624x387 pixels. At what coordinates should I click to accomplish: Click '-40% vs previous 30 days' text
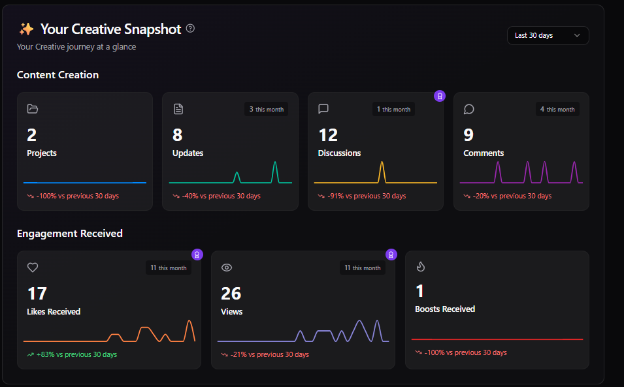point(222,196)
